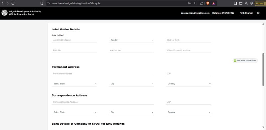Open Select State dropdown under Correspondence Address
The width and height of the screenshot is (266, 130).
click(74, 112)
